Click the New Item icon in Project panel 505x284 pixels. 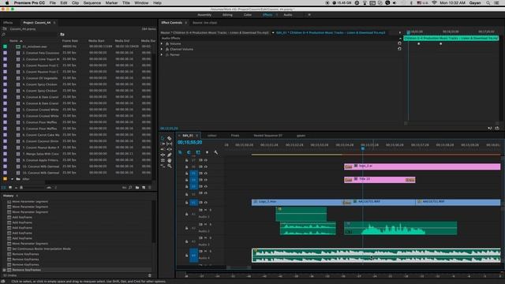coord(144,188)
